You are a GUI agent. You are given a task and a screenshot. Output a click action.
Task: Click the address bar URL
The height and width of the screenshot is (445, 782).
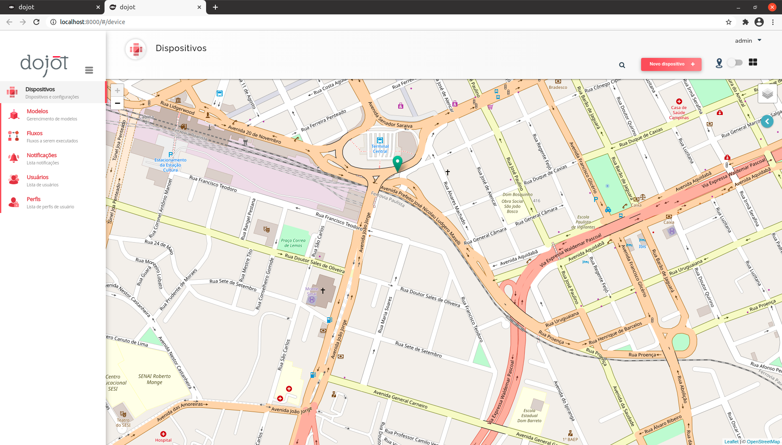pyautogui.click(x=92, y=22)
